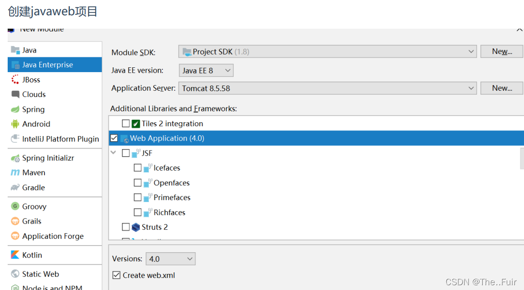Click the Spring Initializr icon

click(15, 158)
